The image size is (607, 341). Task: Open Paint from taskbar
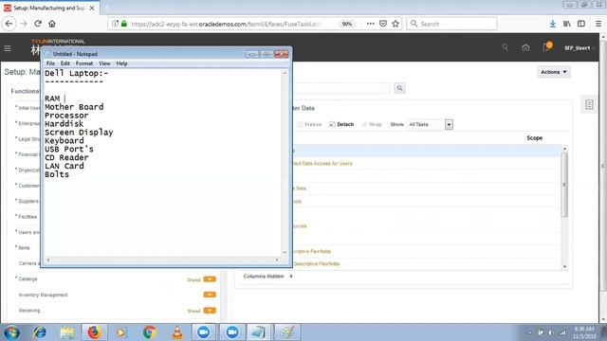287,332
